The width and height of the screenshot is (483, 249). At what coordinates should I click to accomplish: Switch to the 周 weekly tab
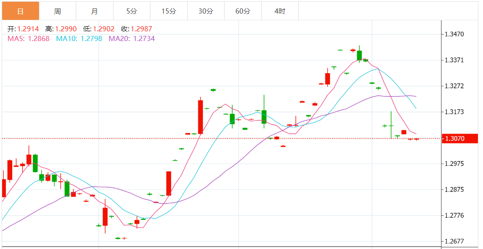tap(58, 11)
